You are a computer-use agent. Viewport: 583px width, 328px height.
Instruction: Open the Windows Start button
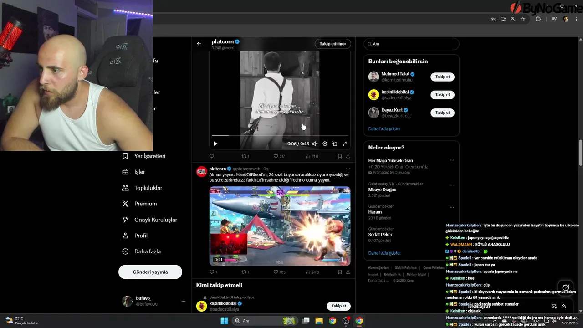224,321
